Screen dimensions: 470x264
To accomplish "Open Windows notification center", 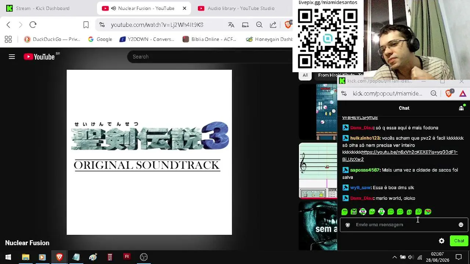I will tap(459, 257).
